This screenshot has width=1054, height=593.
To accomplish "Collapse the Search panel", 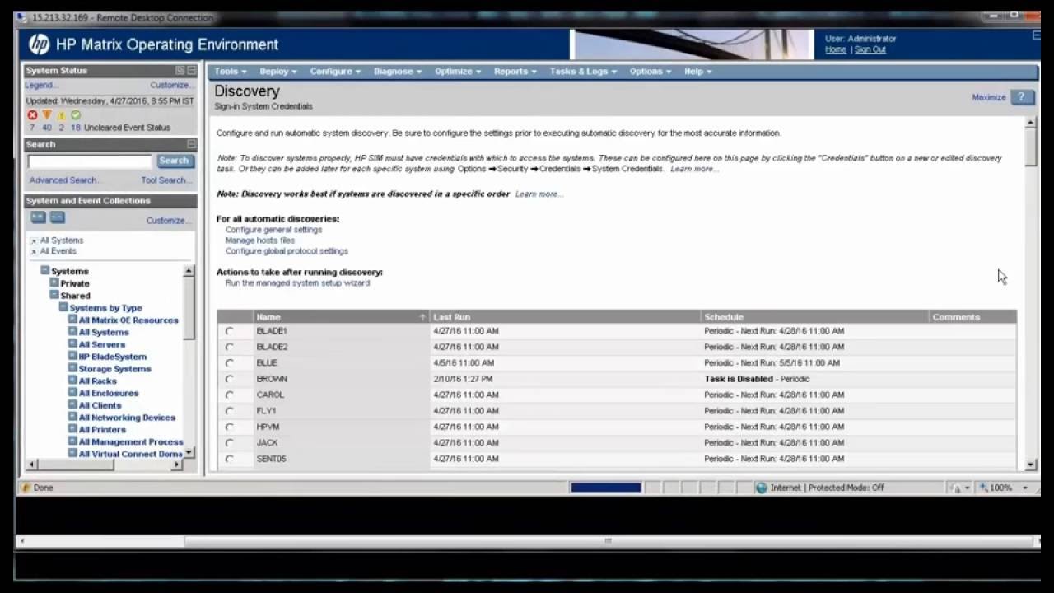I will click(x=191, y=144).
